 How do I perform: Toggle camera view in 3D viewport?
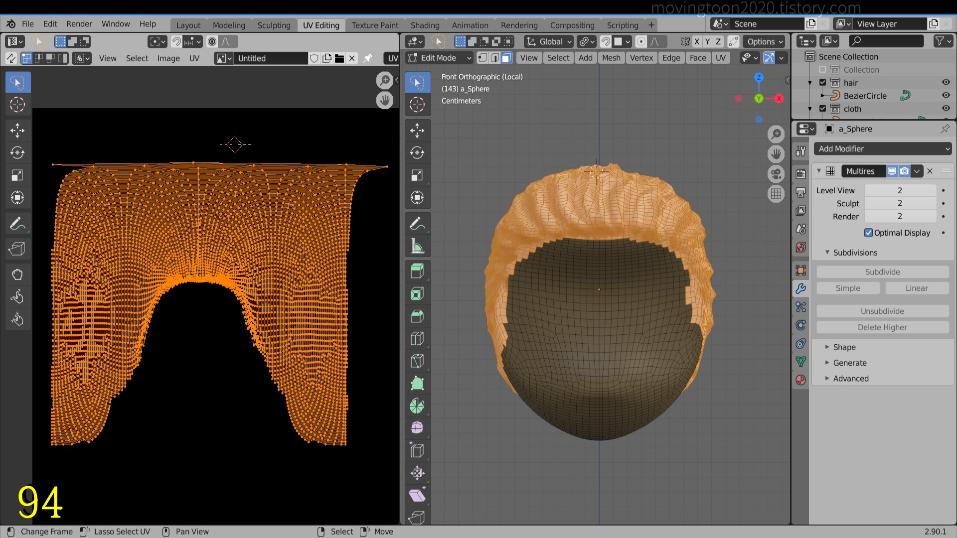tap(776, 174)
